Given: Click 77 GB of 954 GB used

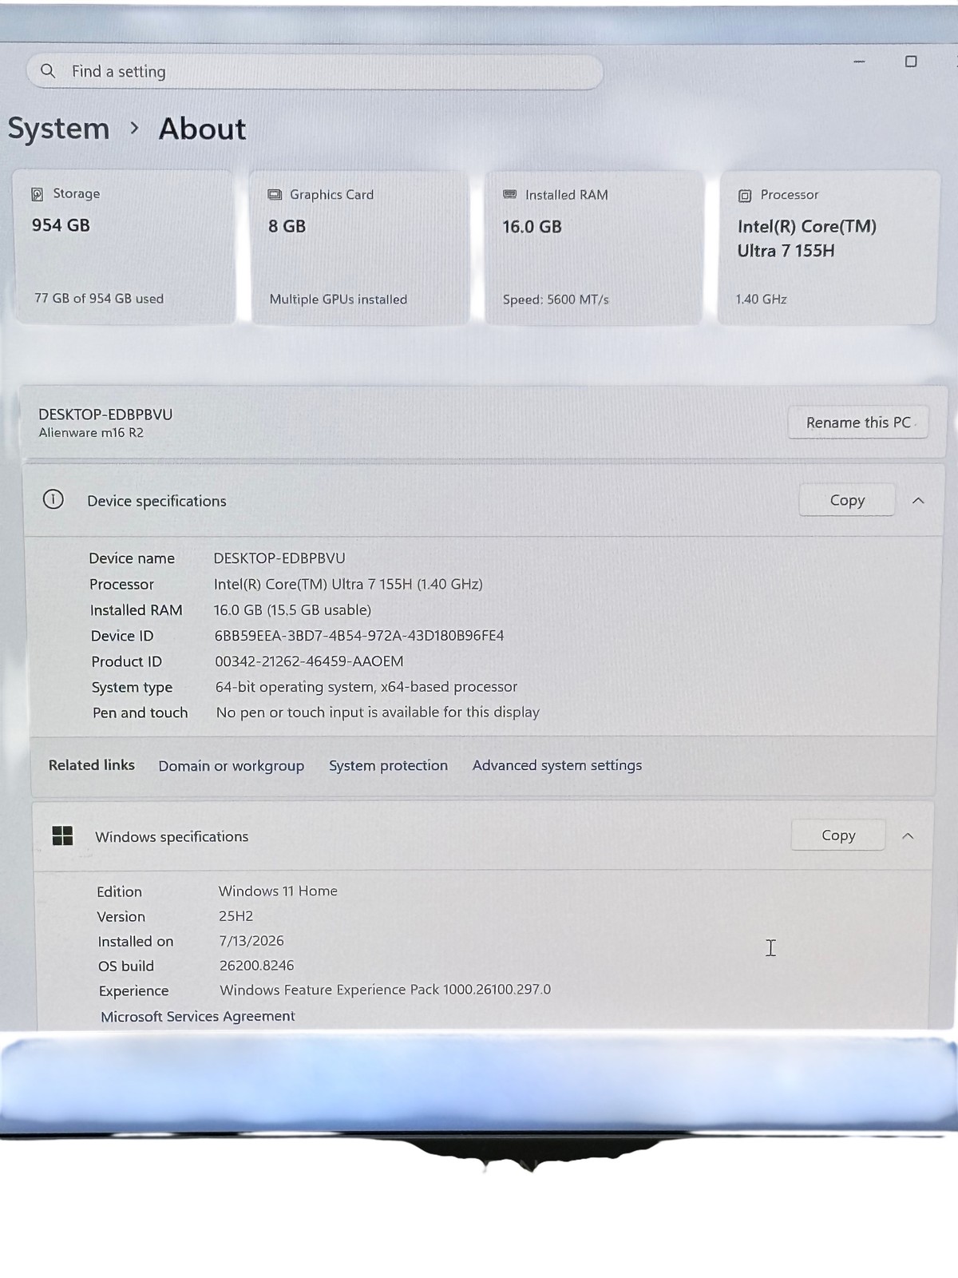Looking at the screenshot, I should (x=99, y=298).
